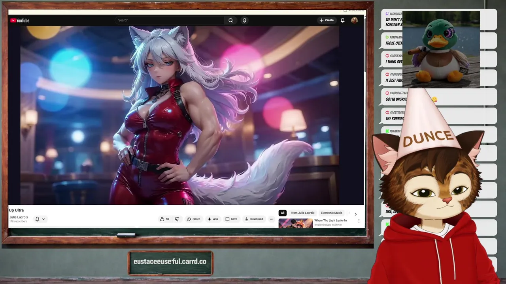Click the magnifier search button
The height and width of the screenshot is (284, 506).
(x=230, y=20)
